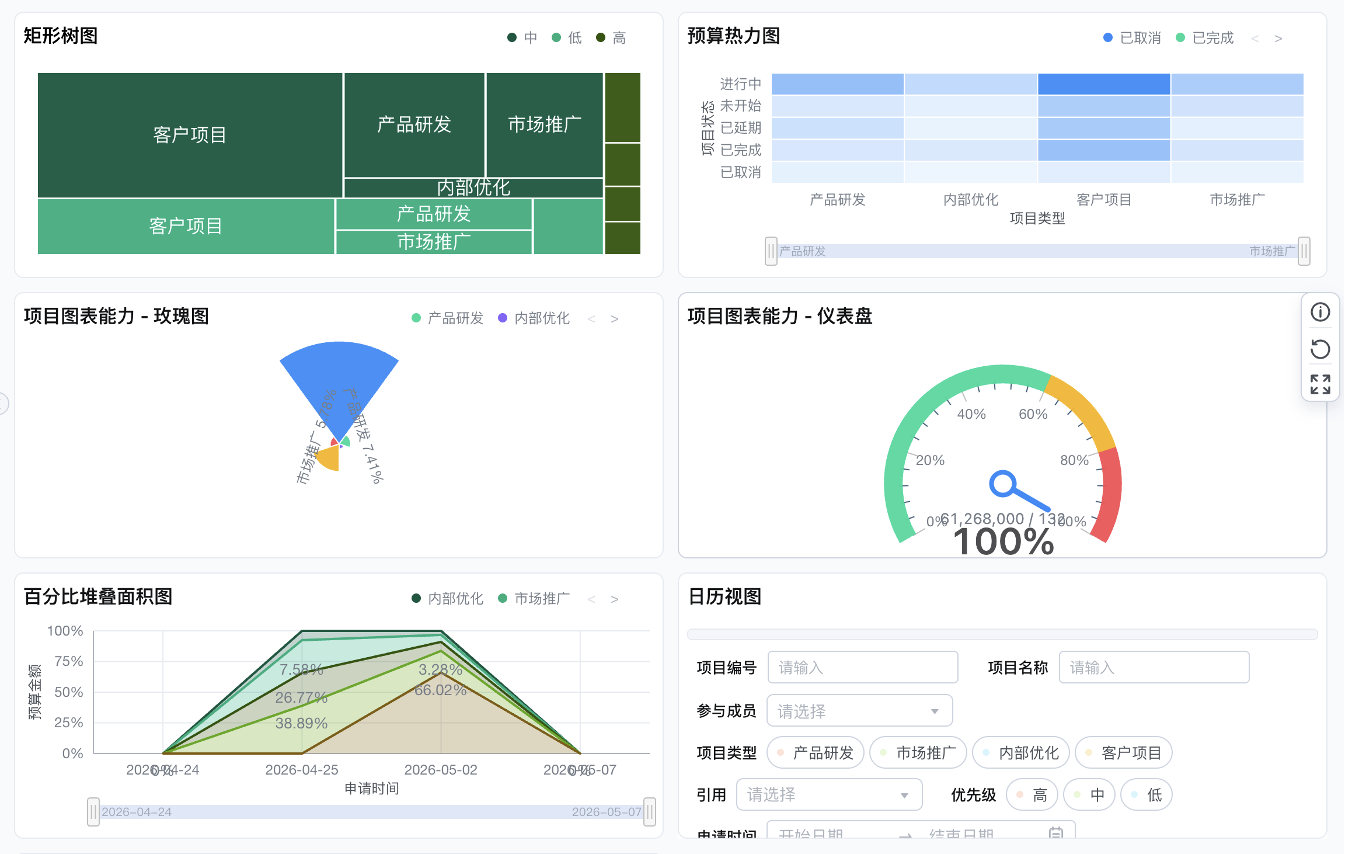Click the 38.89% label in area chart
Screen dimensions: 1345x854
click(x=301, y=723)
